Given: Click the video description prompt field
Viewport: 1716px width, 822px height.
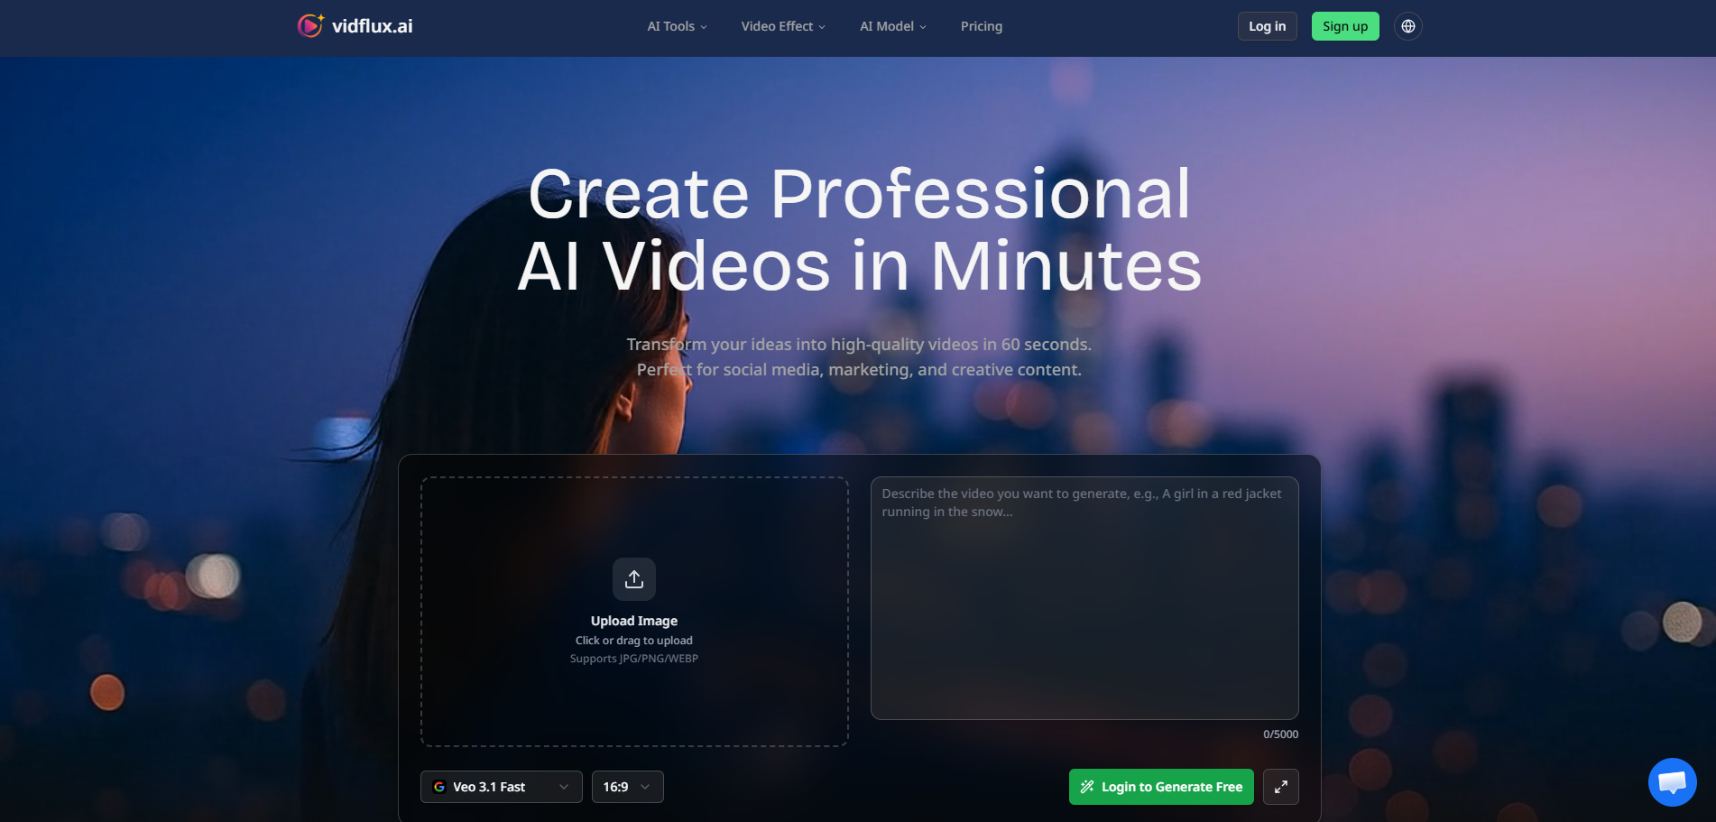Looking at the screenshot, I should click(x=1083, y=596).
